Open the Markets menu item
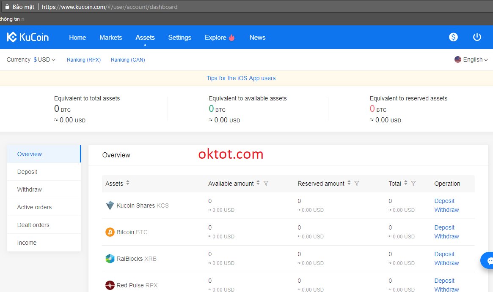This screenshot has width=493, height=292. click(111, 38)
